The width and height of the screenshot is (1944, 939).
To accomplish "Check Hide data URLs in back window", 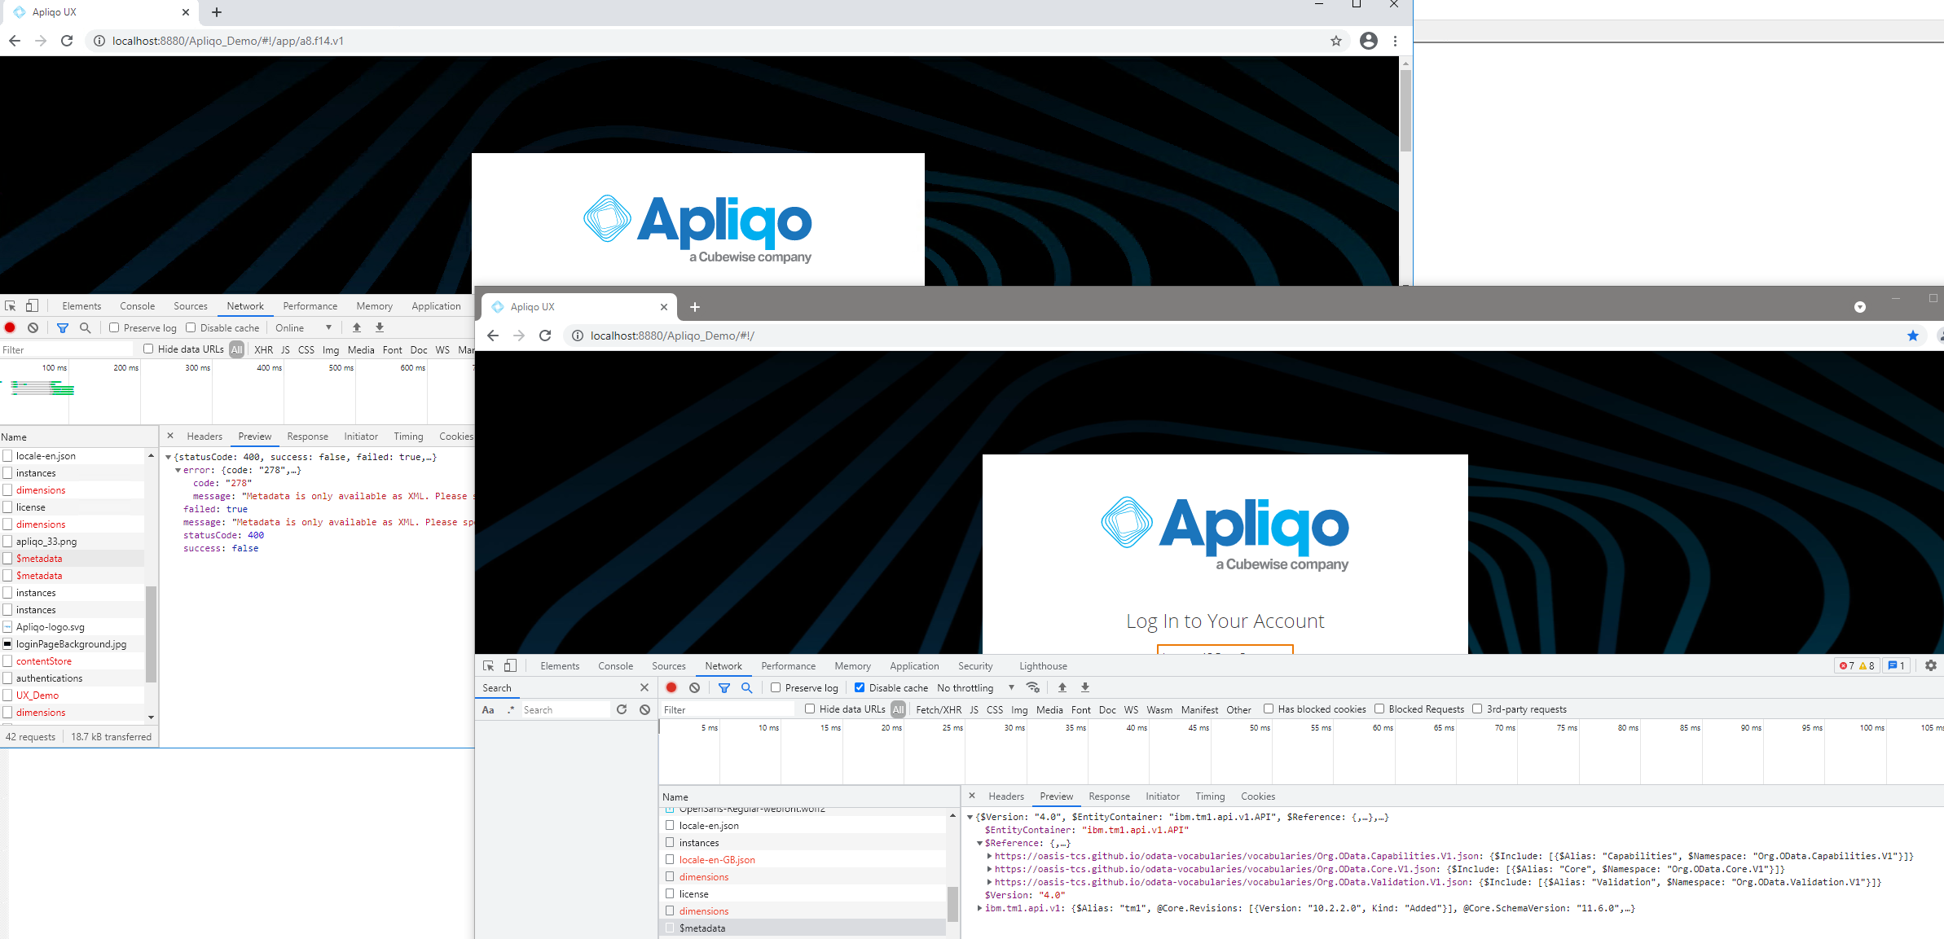I will pyautogui.click(x=148, y=349).
